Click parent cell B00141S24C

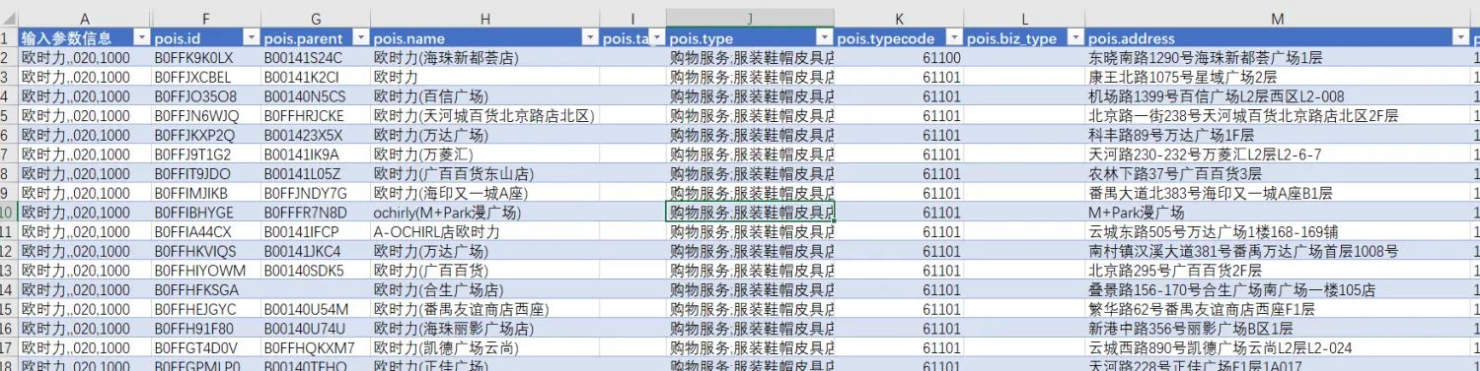tap(303, 58)
